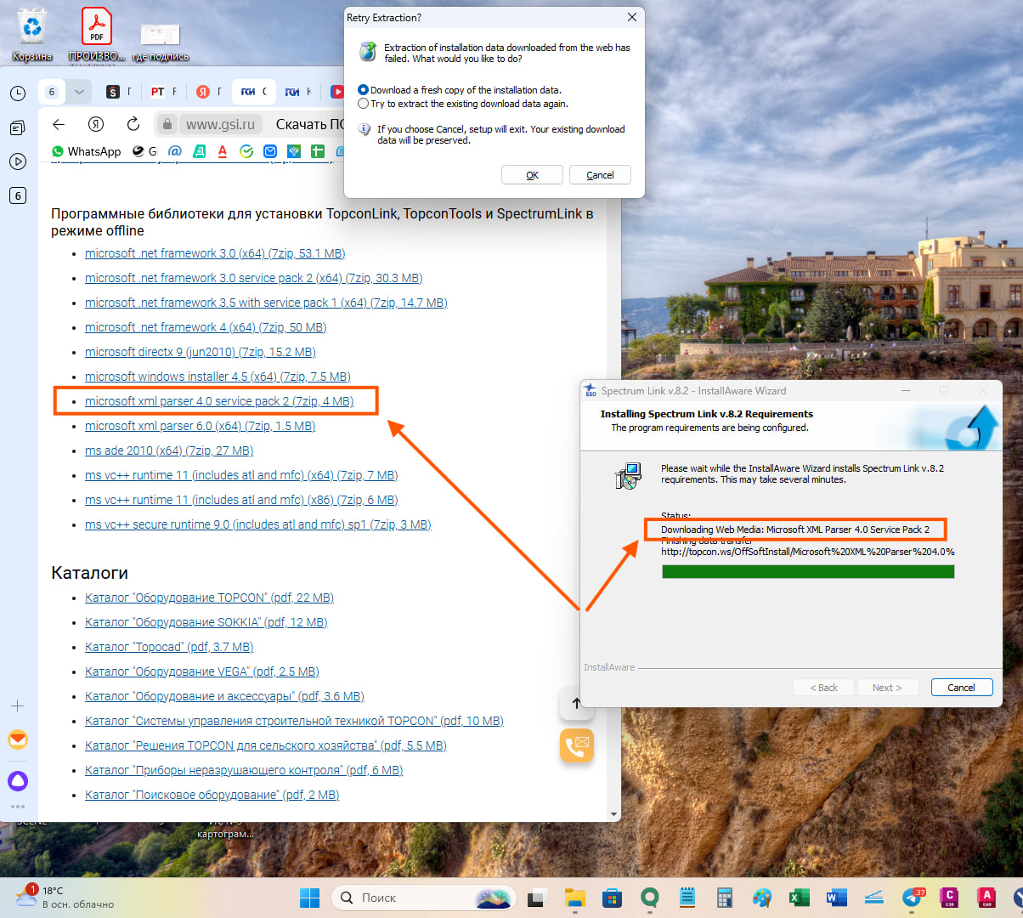The width and height of the screenshot is (1023, 918).
Task: Open the blue envelope bookmark icon
Action: 270,151
